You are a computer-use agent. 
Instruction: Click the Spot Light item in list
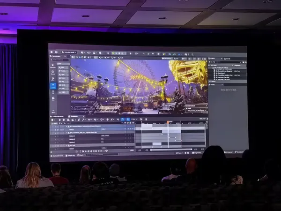[x=63, y=75]
